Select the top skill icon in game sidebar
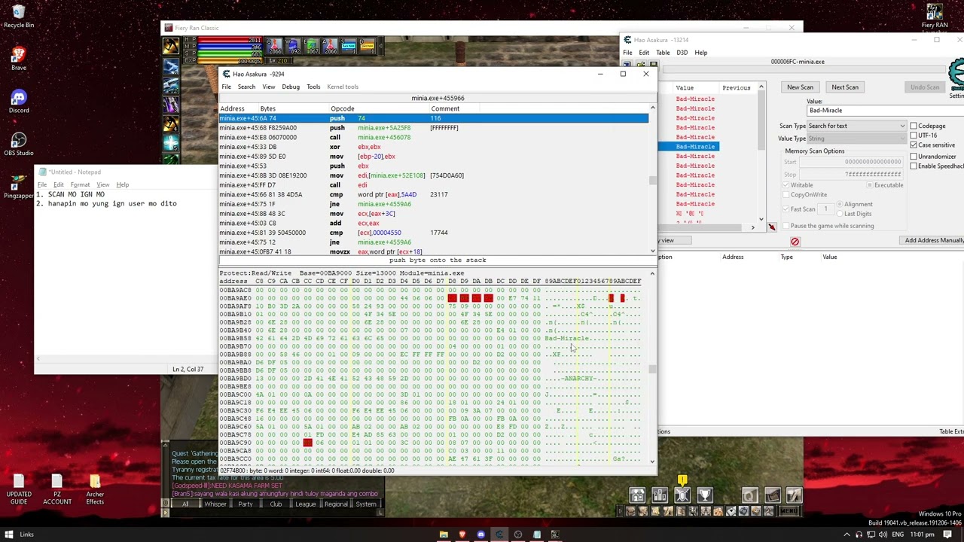 coord(171,47)
